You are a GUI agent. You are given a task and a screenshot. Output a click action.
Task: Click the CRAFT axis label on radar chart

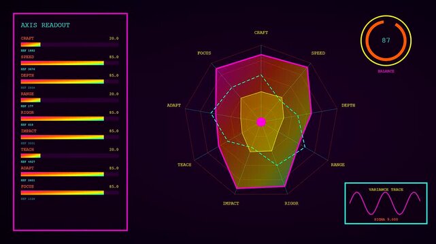pyautogui.click(x=261, y=33)
